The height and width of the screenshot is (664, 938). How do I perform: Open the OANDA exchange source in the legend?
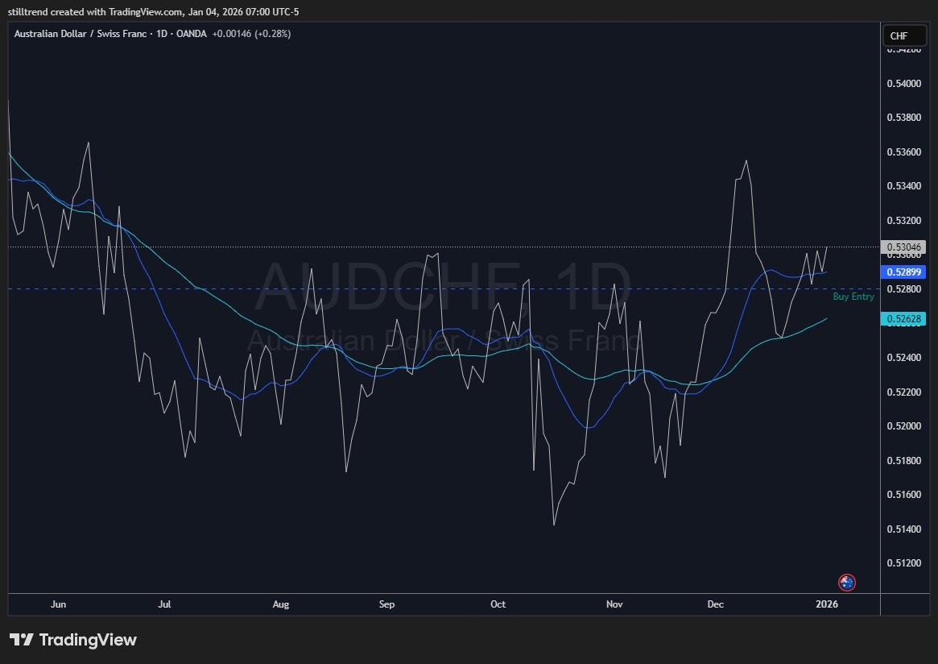(x=192, y=34)
